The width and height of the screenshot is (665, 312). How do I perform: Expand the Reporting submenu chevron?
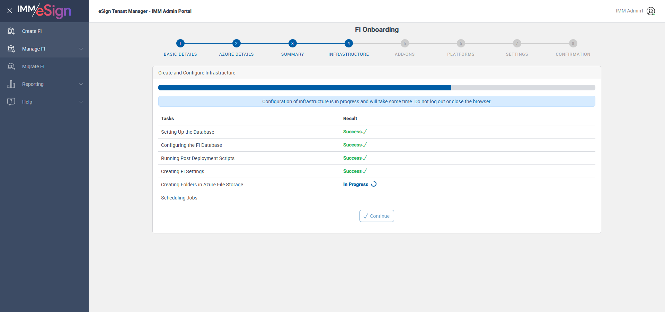[x=81, y=84]
